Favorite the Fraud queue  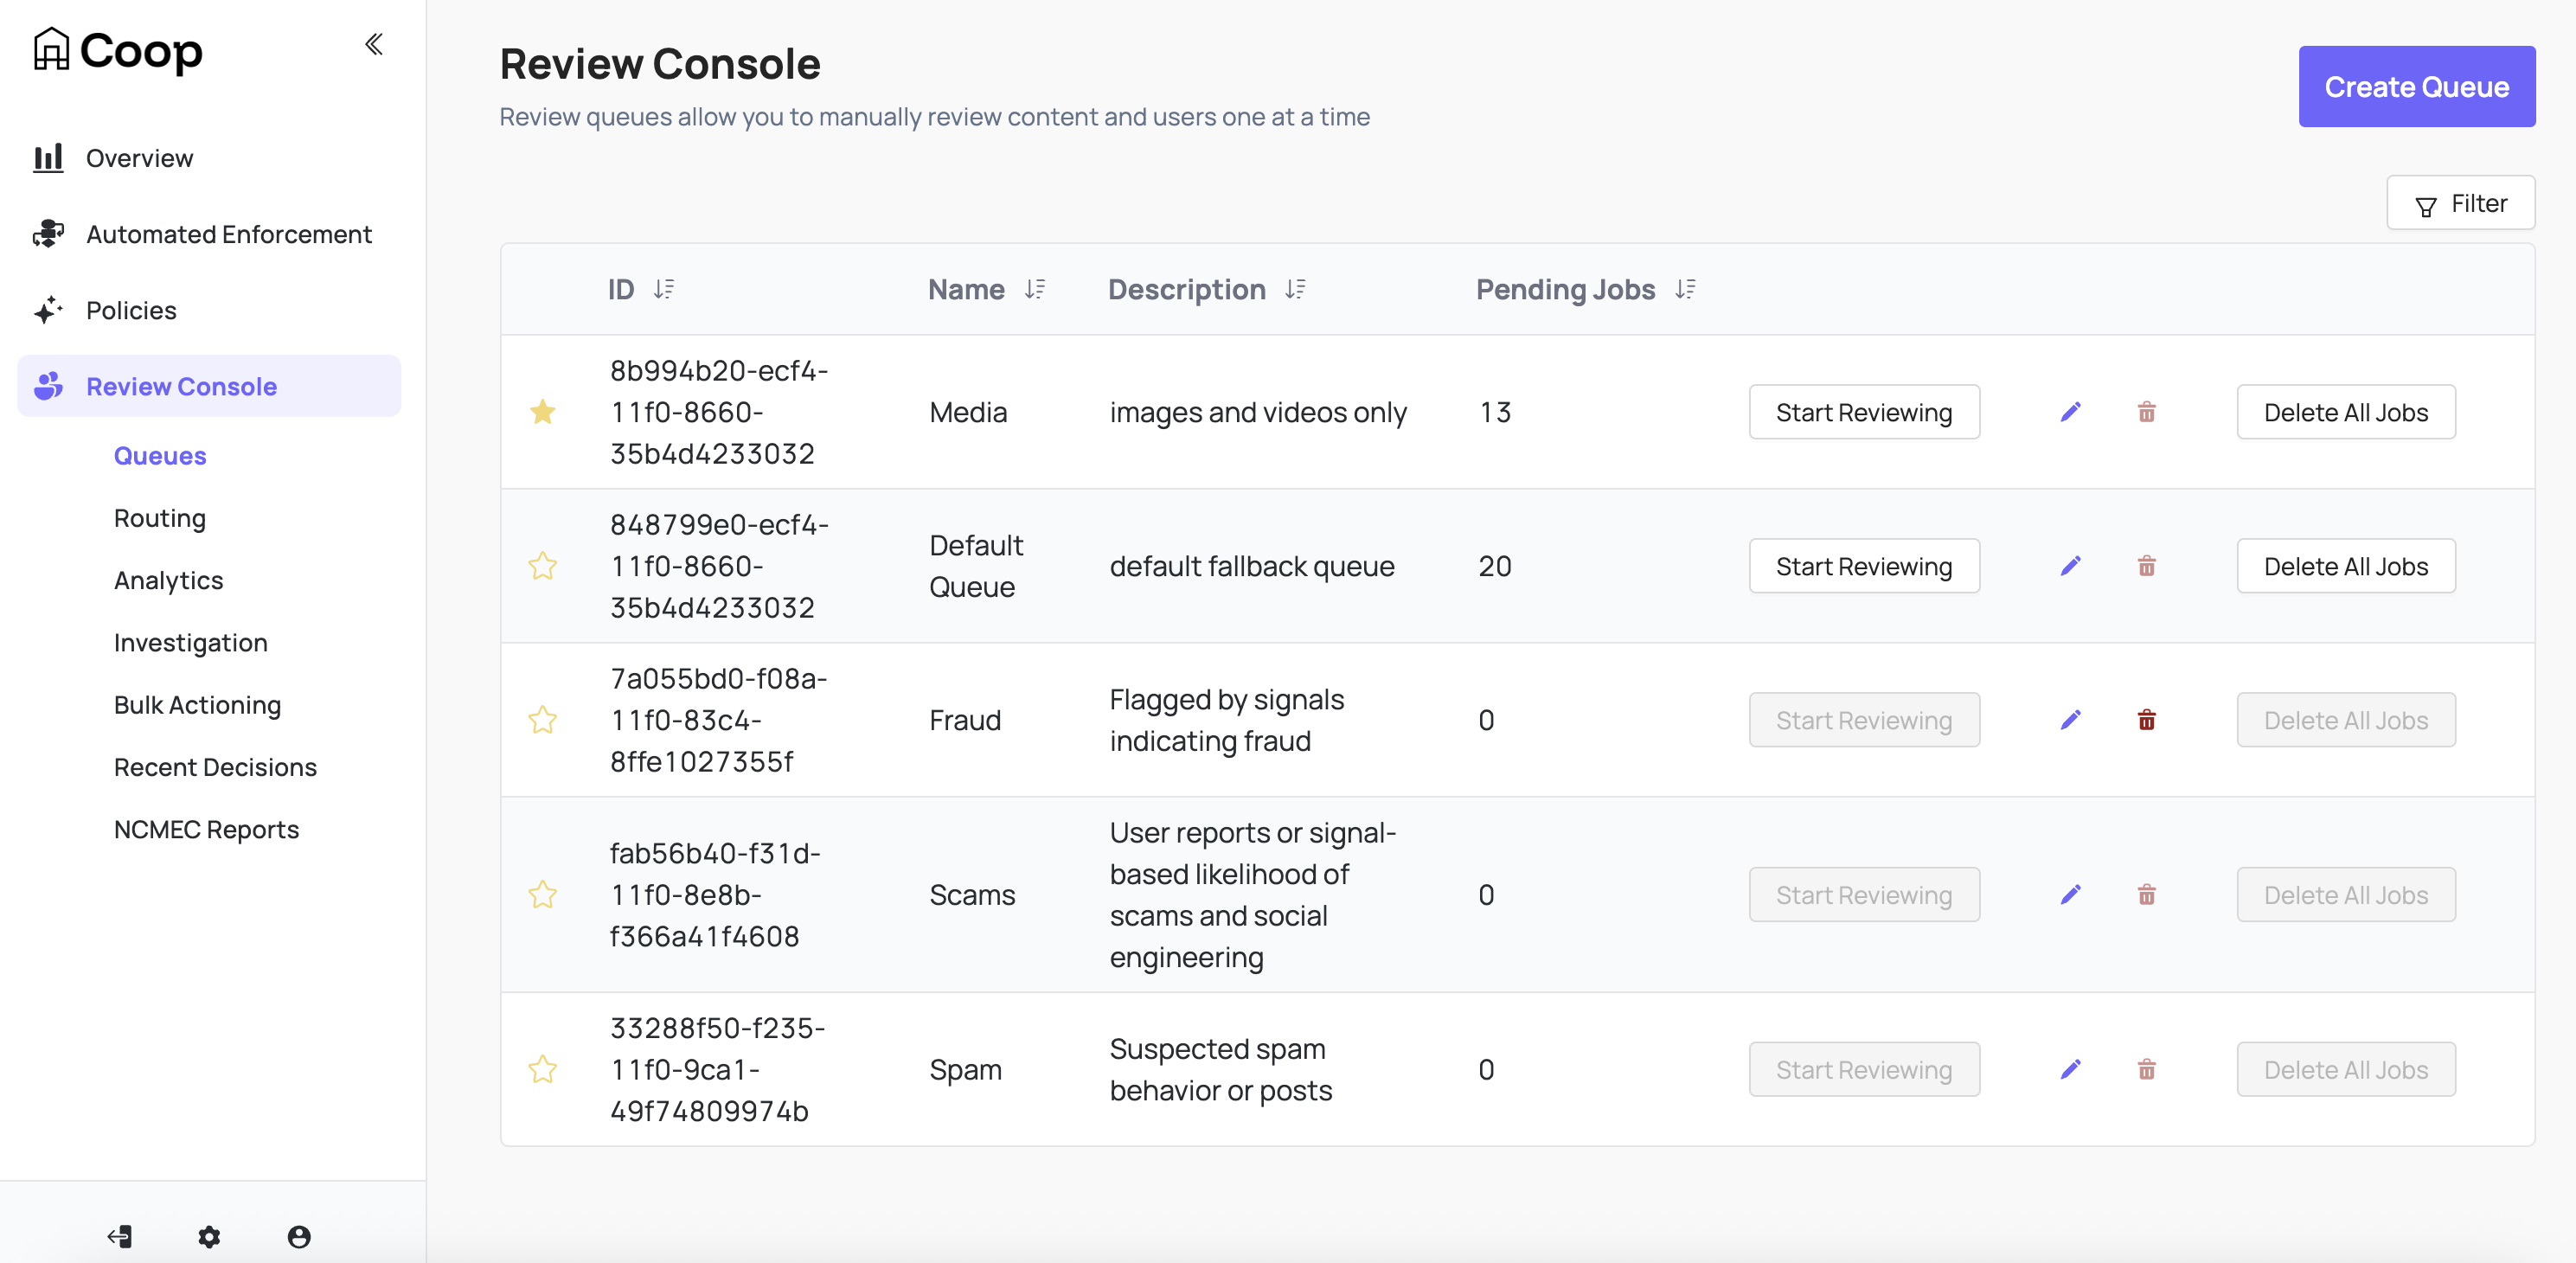pyautogui.click(x=543, y=720)
